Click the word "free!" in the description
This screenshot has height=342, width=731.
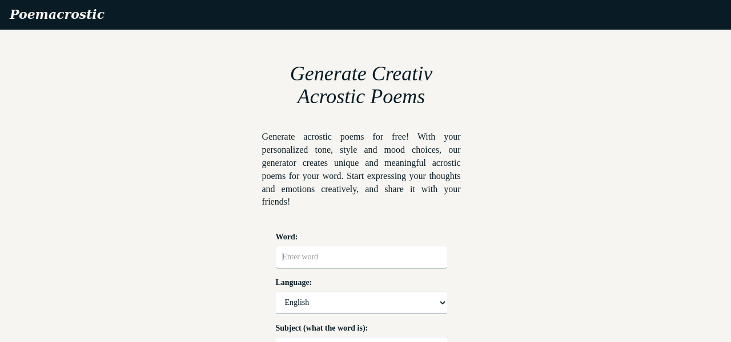click(400, 137)
